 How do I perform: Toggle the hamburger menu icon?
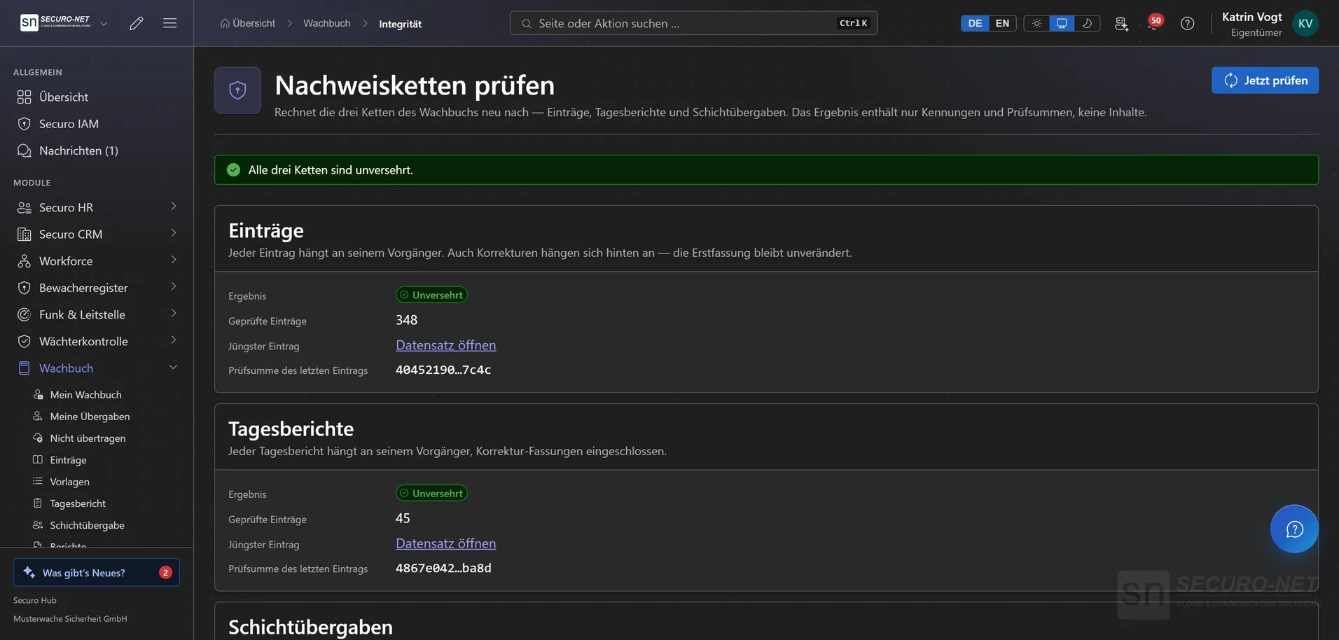pos(169,23)
